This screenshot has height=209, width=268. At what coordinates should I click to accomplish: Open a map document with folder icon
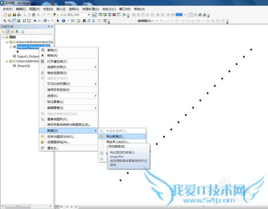10,14
